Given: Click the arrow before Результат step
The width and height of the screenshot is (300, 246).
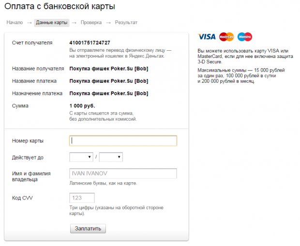Looking at the screenshot, I should 108,23.
